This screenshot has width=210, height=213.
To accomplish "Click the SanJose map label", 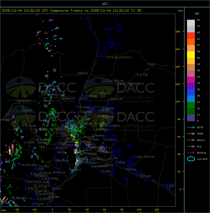I will point(103,93).
